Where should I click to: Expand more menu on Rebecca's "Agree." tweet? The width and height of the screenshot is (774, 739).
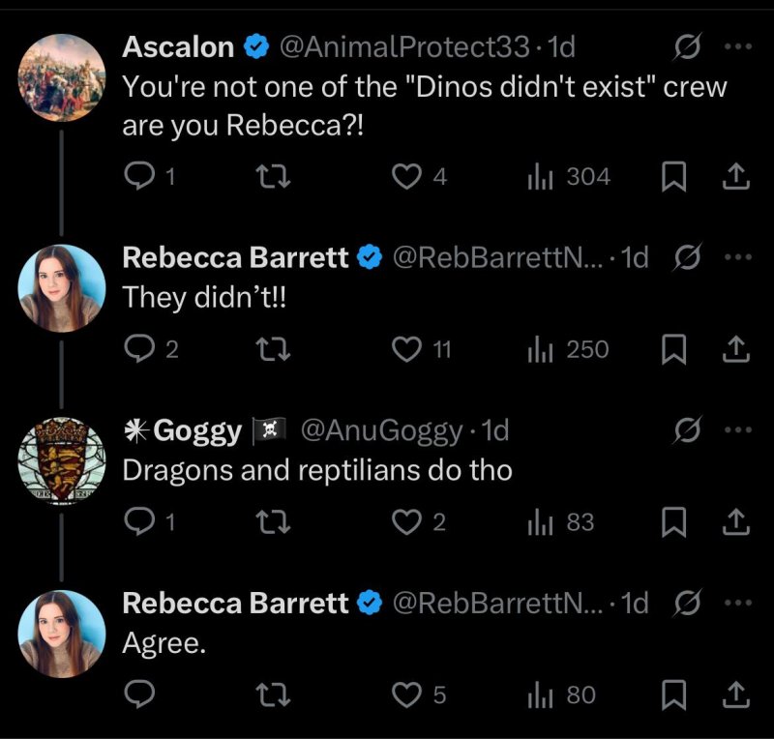click(737, 603)
